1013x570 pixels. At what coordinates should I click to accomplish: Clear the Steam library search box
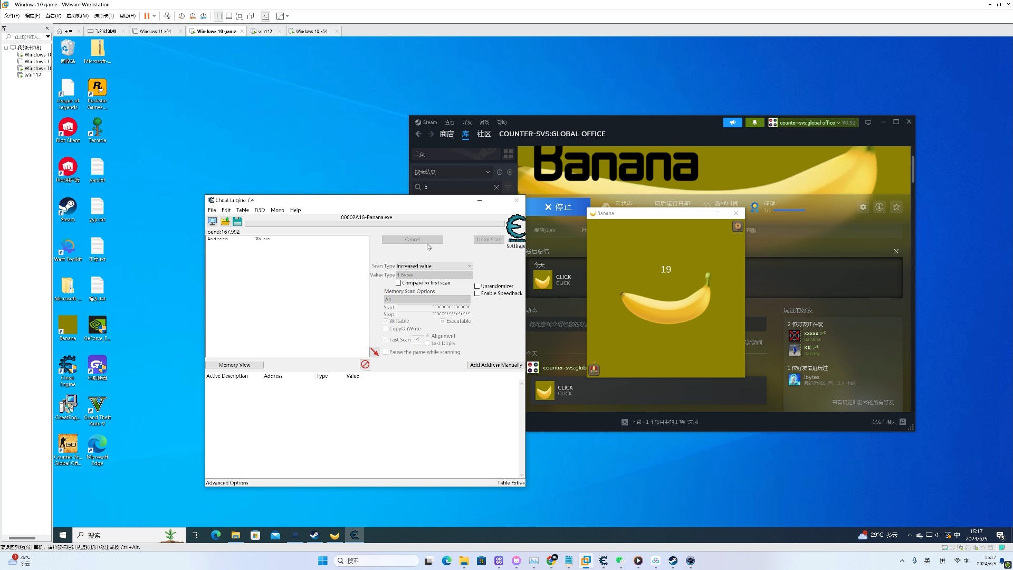pyautogui.click(x=496, y=187)
